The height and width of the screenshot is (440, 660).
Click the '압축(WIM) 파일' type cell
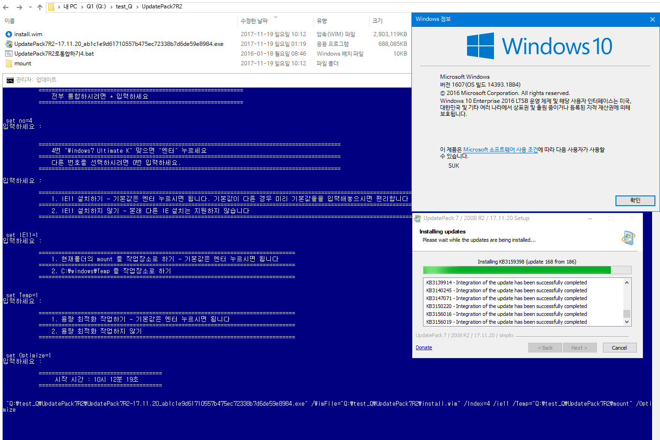[336, 34]
